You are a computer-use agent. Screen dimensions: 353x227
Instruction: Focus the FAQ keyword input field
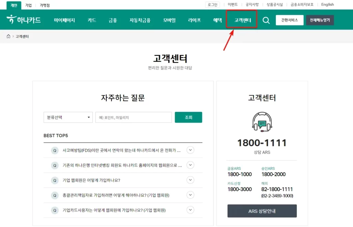click(133, 117)
